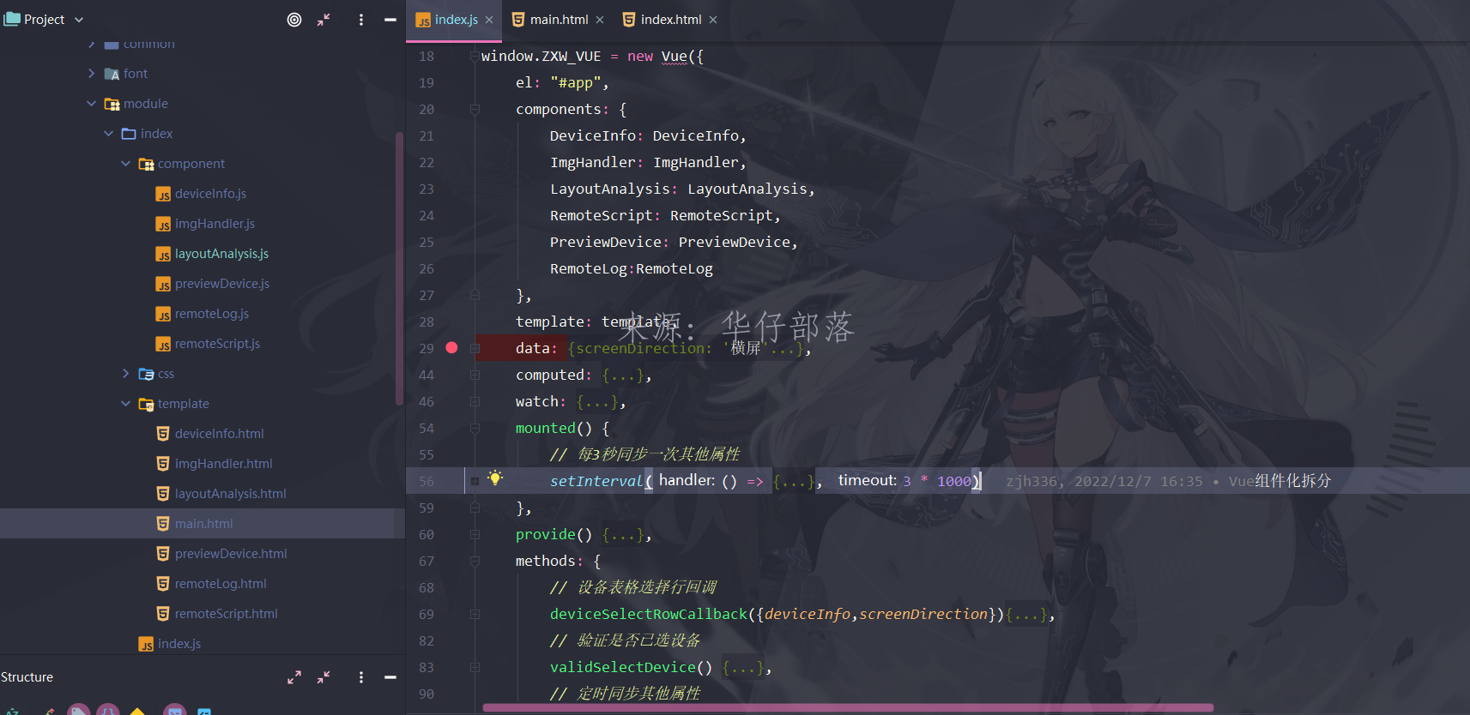Viewport: 1470px width, 715px height.
Task: Click the Vue identifier on line 18
Action: click(675, 57)
